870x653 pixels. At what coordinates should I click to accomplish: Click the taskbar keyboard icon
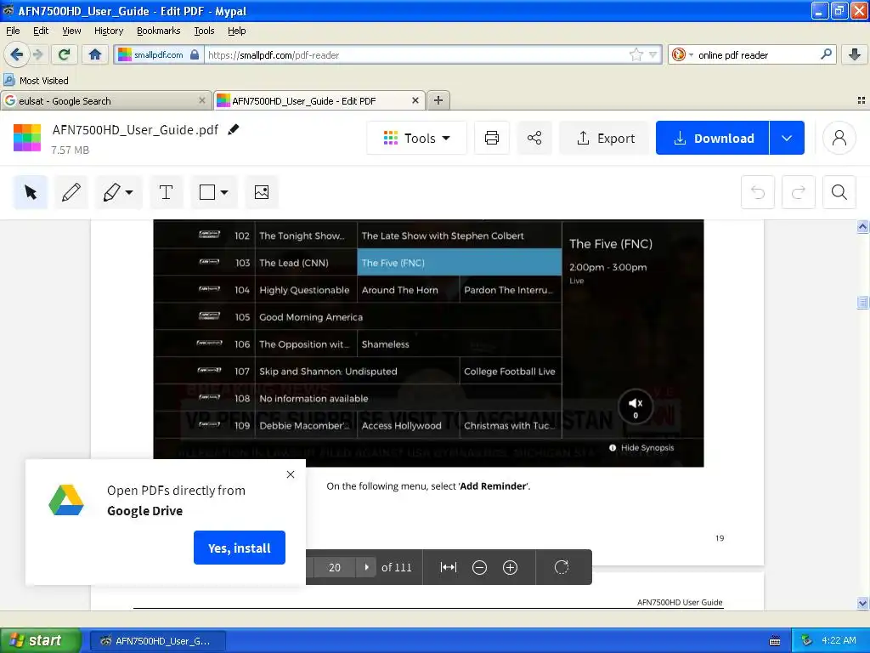[x=775, y=641]
